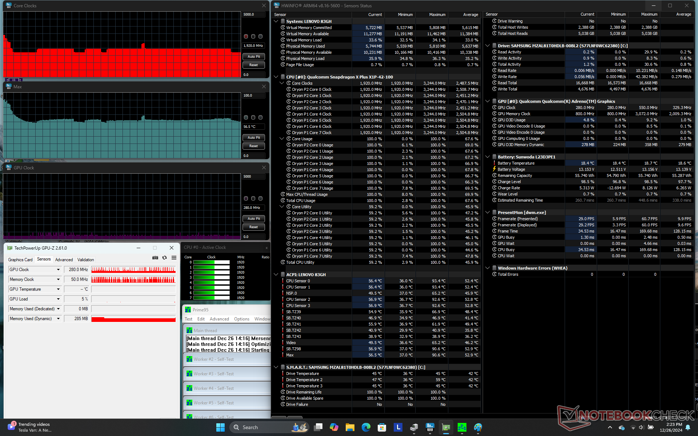The height and width of the screenshot is (436, 698).
Task: Click the last circle toggle in the GPU Clock graph
Action: [260, 198]
